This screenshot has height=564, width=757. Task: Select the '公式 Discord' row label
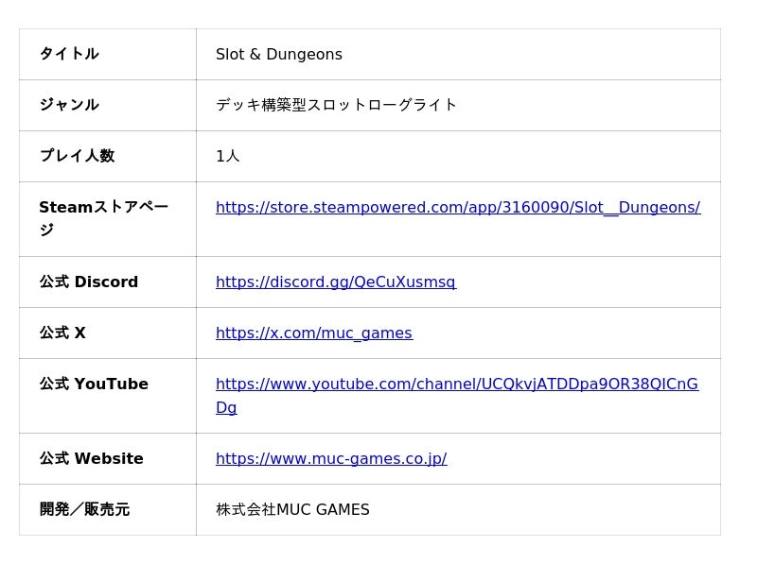[88, 282]
